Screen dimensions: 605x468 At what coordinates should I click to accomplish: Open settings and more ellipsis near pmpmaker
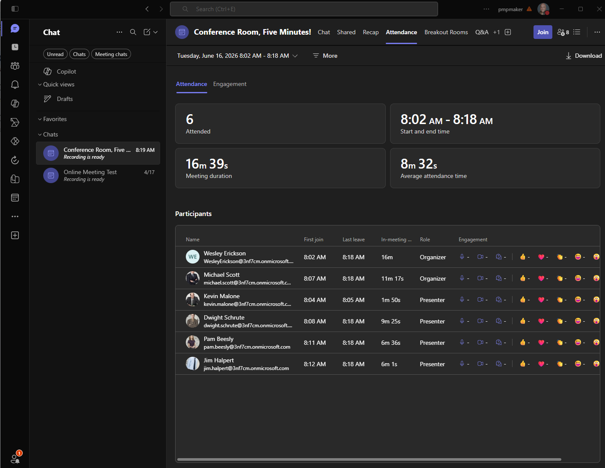pos(486,9)
